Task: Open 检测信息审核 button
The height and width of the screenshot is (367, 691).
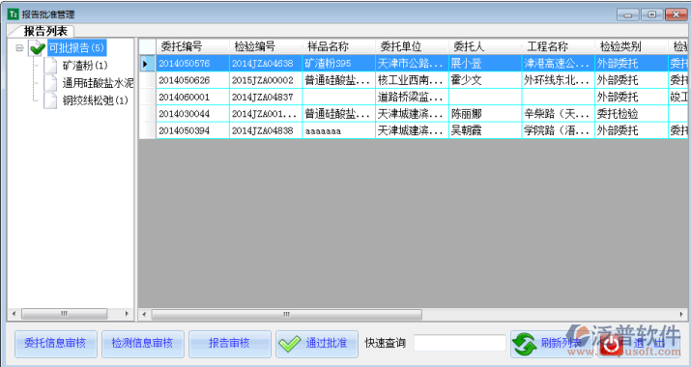Action: pos(142,343)
